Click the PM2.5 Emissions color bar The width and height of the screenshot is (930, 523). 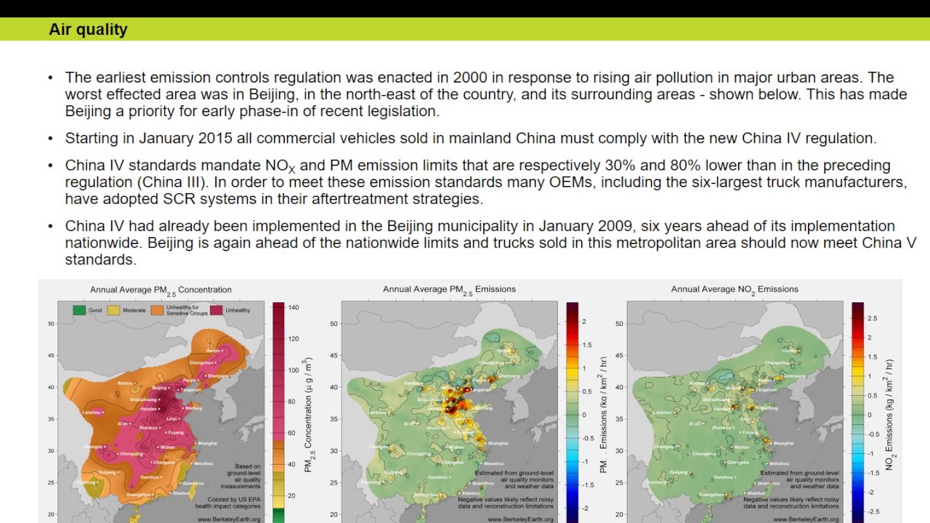[x=573, y=413]
